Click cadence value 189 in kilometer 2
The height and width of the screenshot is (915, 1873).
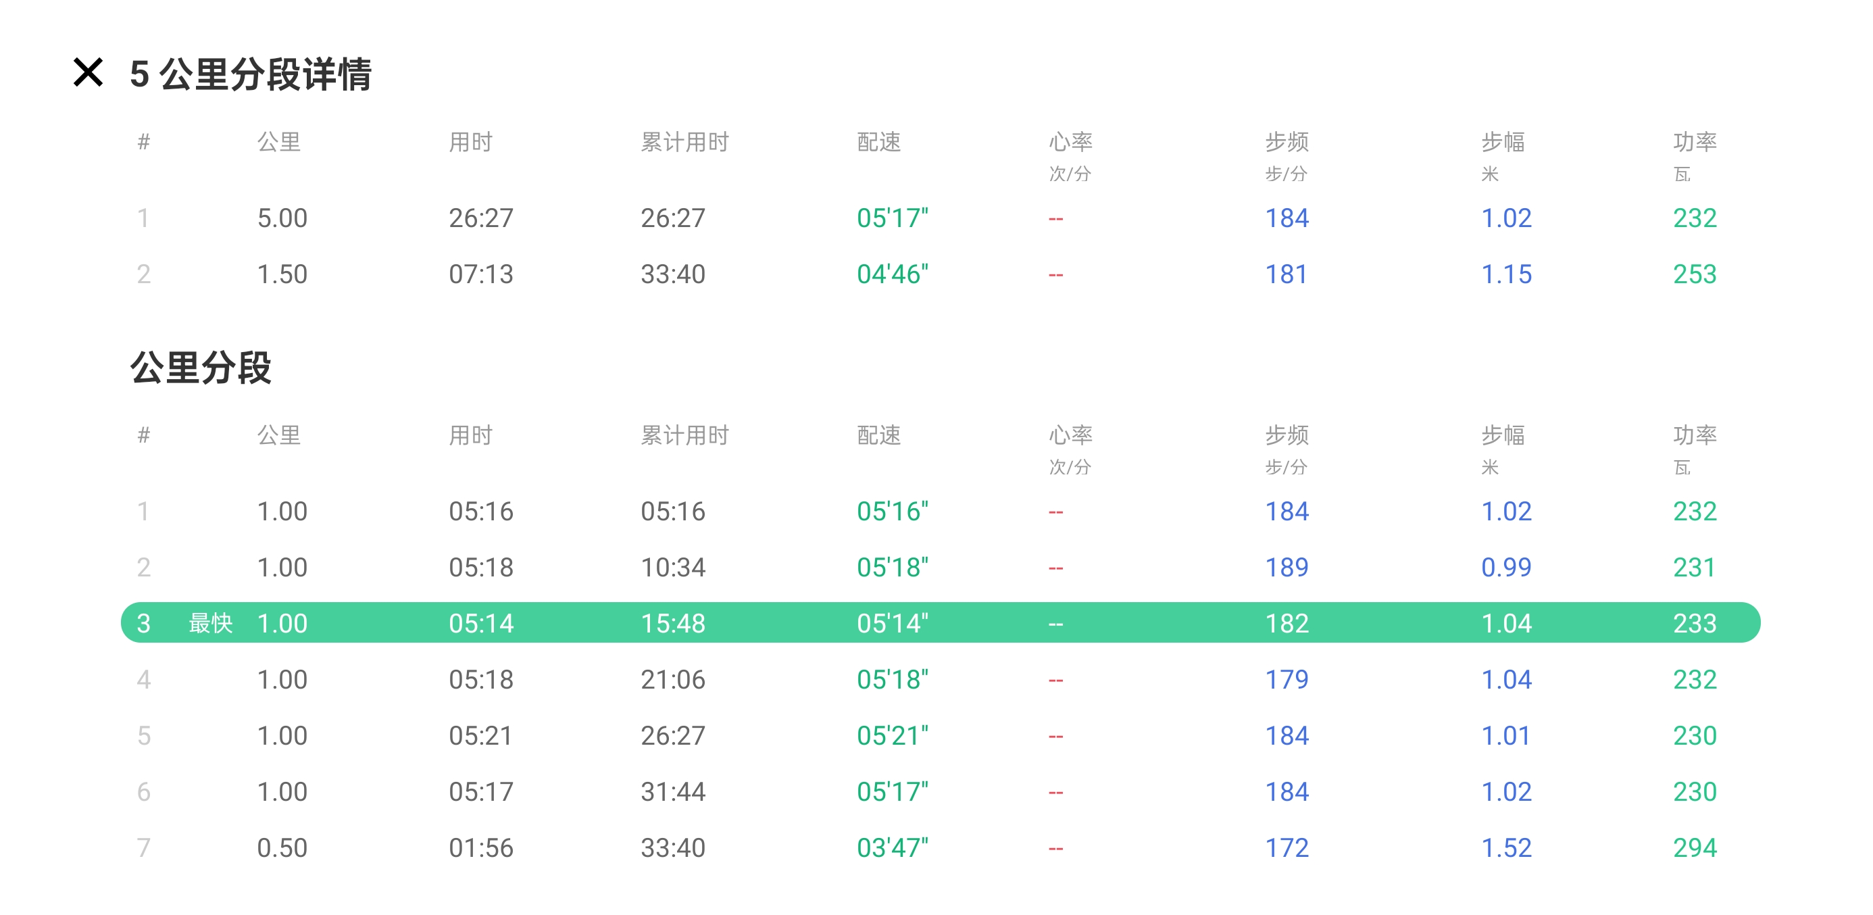(x=1287, y=568)
